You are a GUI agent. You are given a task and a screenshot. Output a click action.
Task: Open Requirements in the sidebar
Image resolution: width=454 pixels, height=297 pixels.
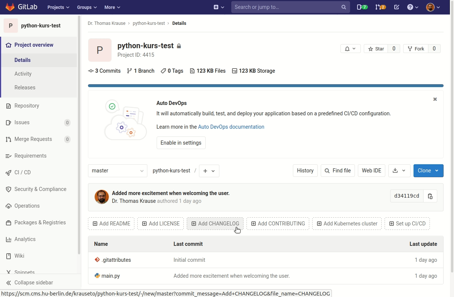point(30,156)
